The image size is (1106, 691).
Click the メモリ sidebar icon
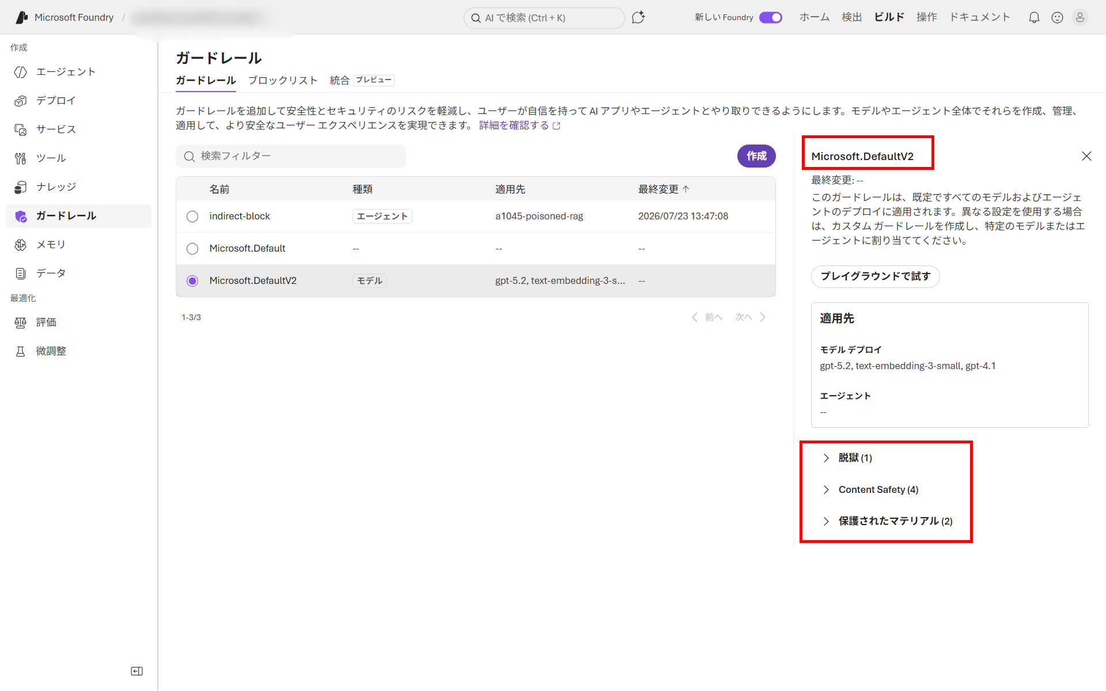[x=21, y=245]
